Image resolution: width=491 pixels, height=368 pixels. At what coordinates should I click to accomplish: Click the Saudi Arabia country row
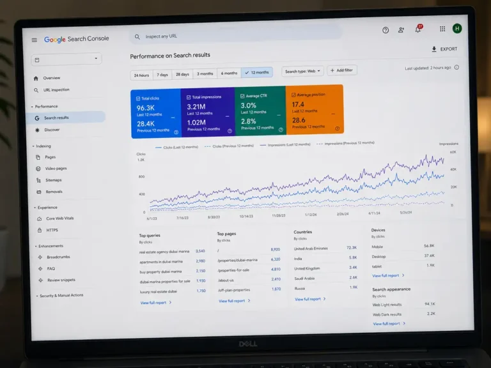(x=325, y=278)
